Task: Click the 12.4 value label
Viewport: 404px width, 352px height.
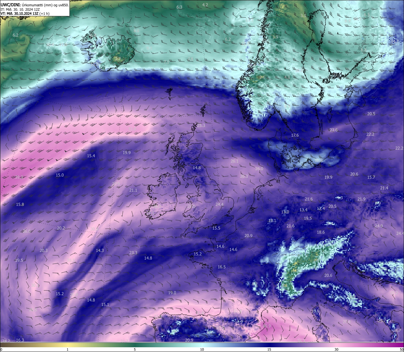Action: (x=321, y=208)
